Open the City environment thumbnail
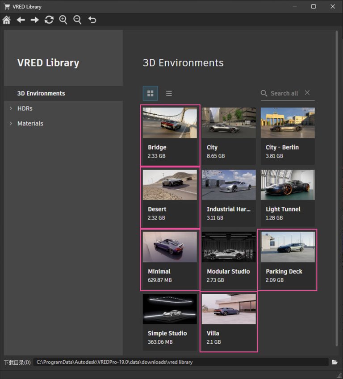 coord(229,123)
